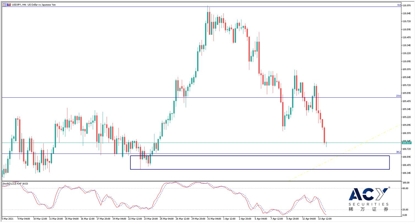415x224 pixels.
Task: Click the 110.720 price axis label
Action: point(406,21)
